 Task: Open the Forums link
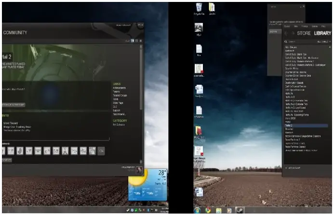pyautogui.click(x=116, y=92)
